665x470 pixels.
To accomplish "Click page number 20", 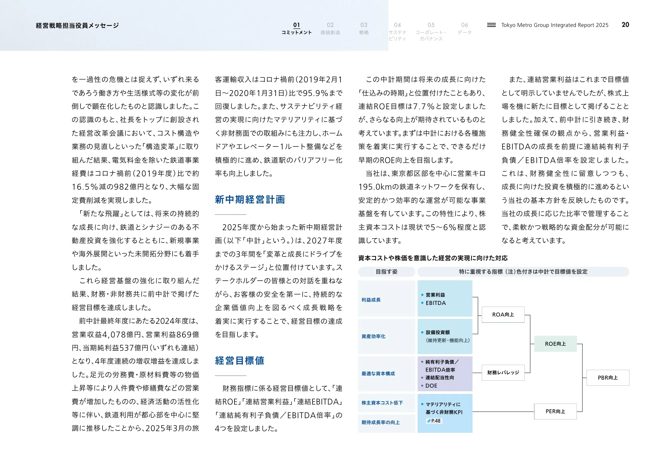I will click(x=625, y=25).
